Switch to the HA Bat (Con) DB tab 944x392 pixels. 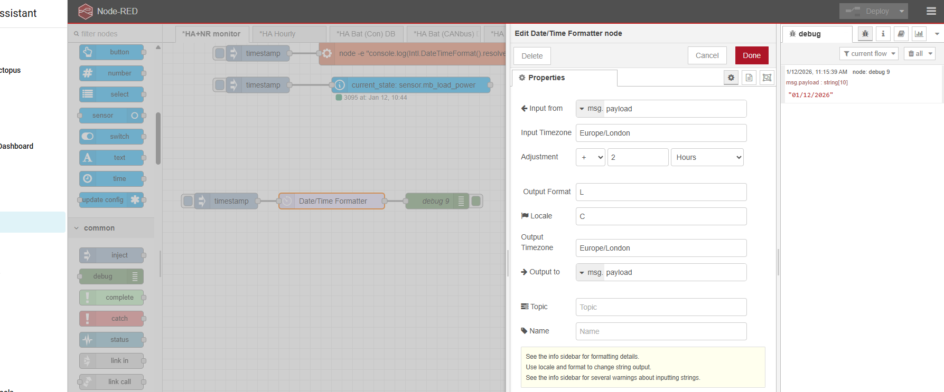point(366,34)
